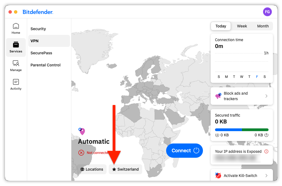Click the download traffic arrow icon
The height and width of the screenshot is (186, 282).
click(217, 135)
